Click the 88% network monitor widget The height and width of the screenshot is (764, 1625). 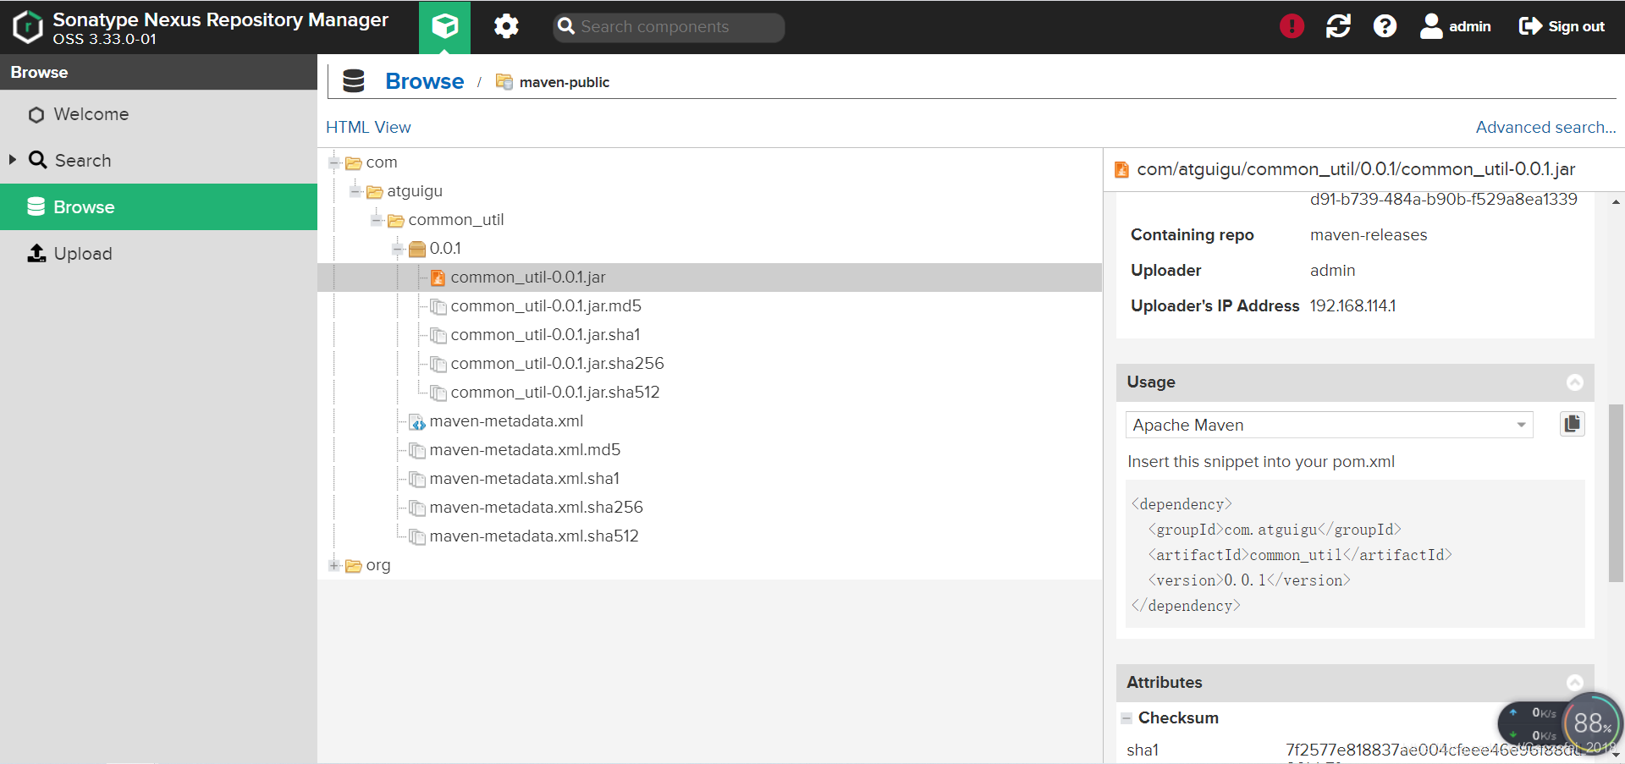point(1592,723)
